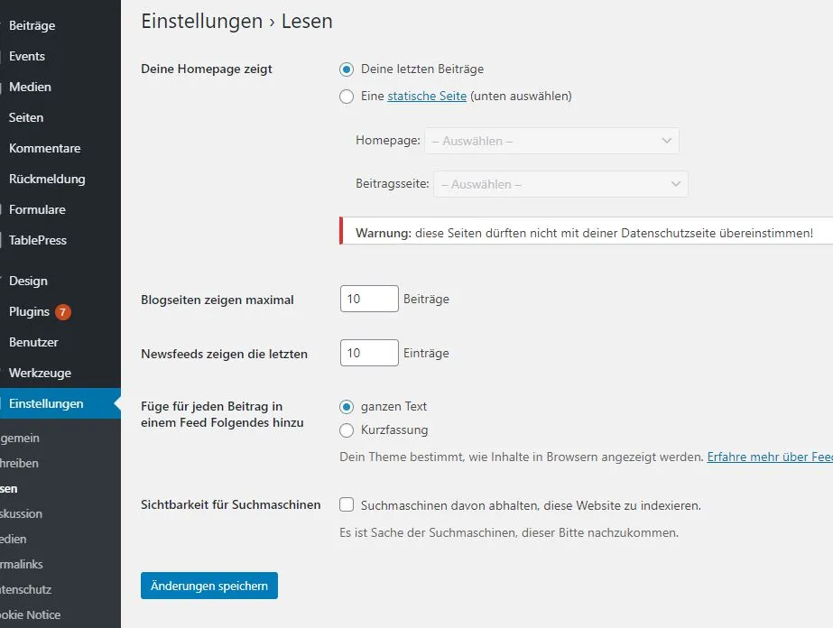Viewport: 833px width, 628px height.
Task: Open Benutzer in the sidebar
Action: (33, 343)
